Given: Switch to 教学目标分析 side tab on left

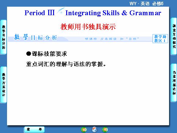Looking at the screenshot, I should tap(4, 37).
